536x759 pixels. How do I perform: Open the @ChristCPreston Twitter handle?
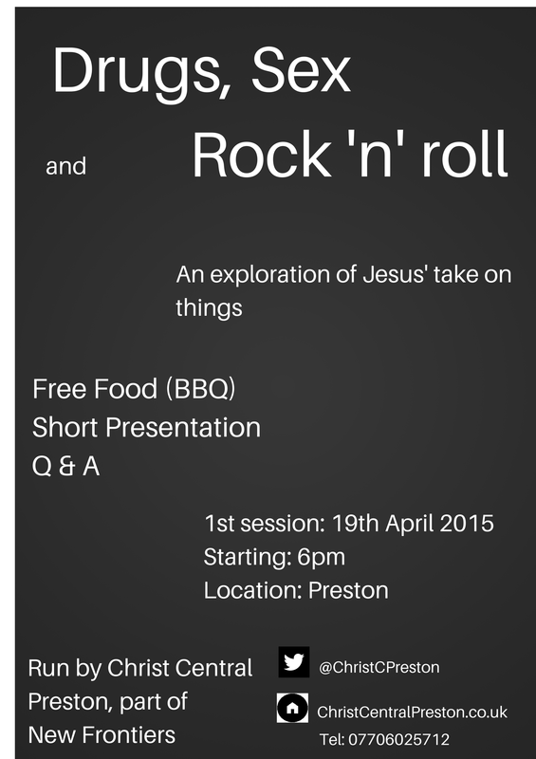pyautogui.click(x=379, y=667)
